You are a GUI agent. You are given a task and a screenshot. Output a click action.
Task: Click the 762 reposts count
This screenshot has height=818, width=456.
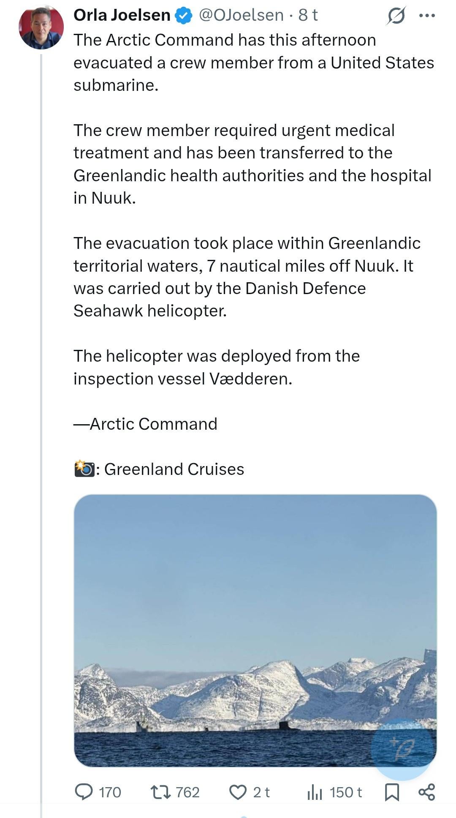tap(187, 792)
